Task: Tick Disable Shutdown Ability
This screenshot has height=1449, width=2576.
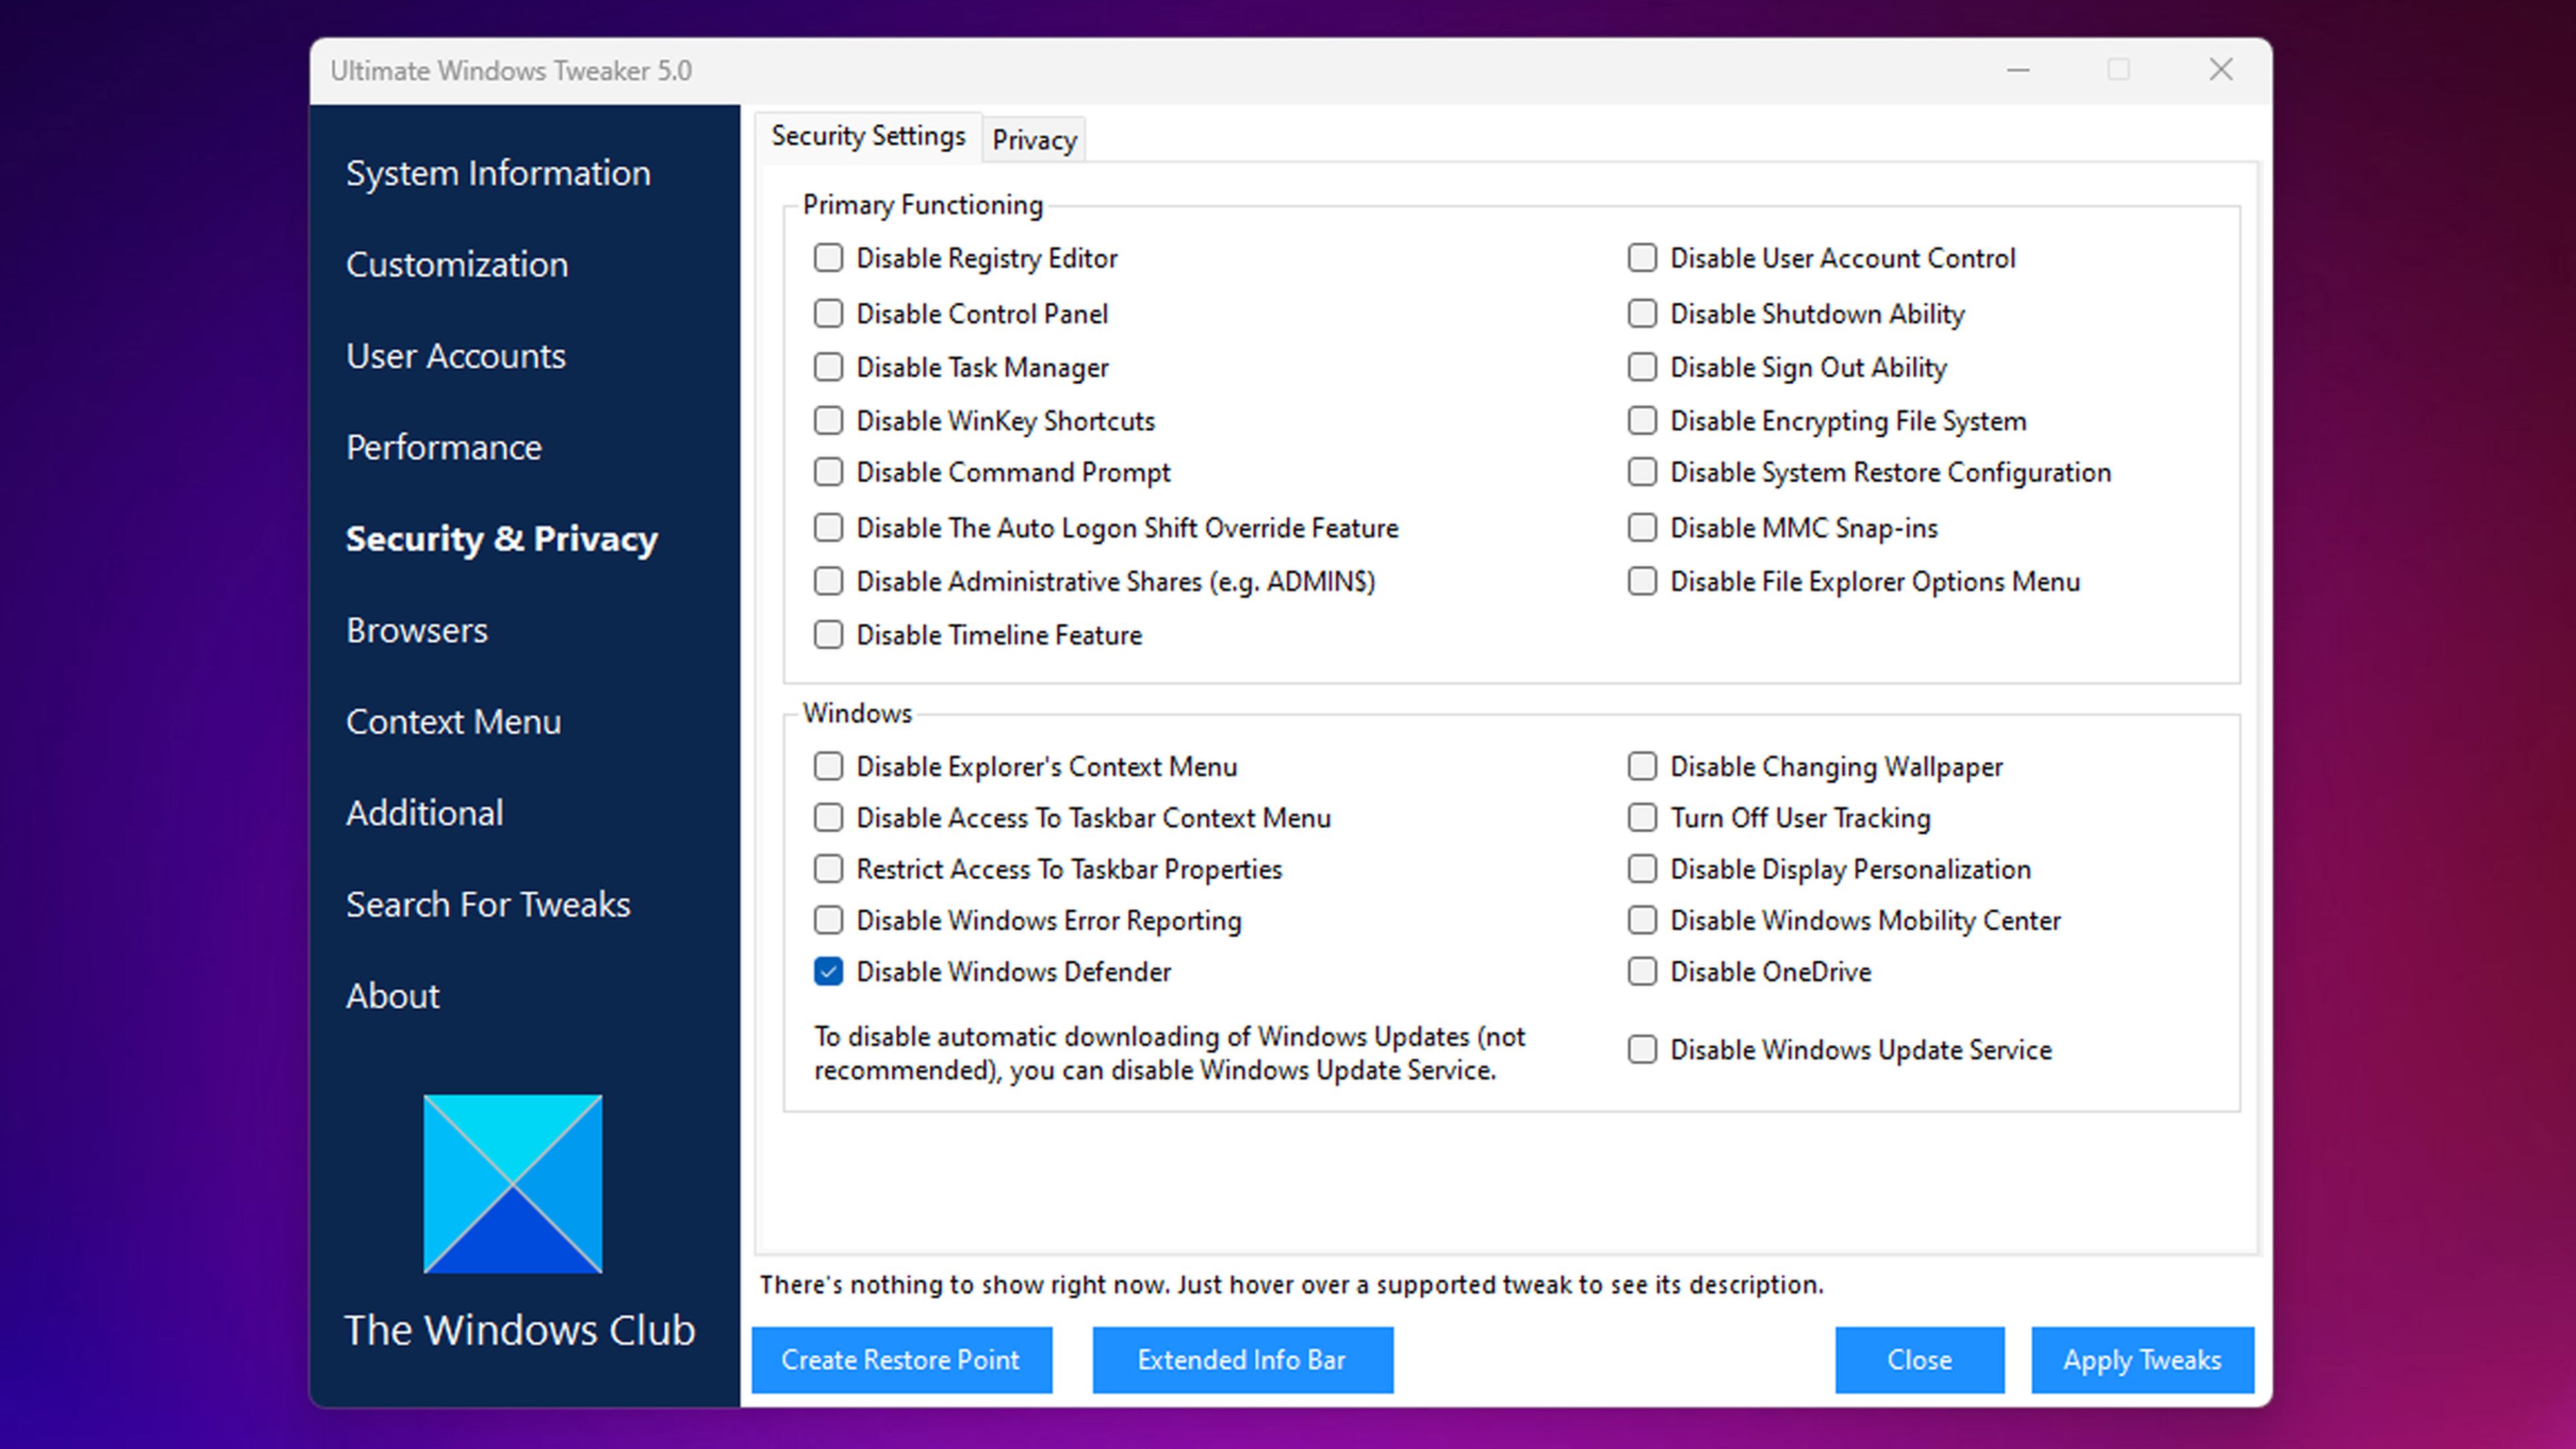Action: (x=1642, y=314)
